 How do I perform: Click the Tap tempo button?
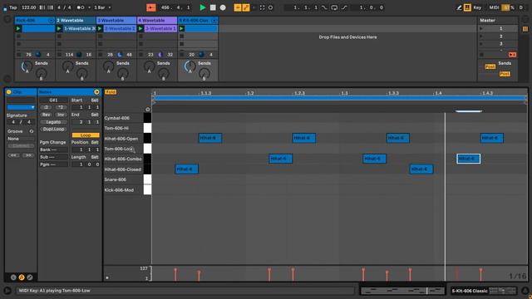[13, 7]
